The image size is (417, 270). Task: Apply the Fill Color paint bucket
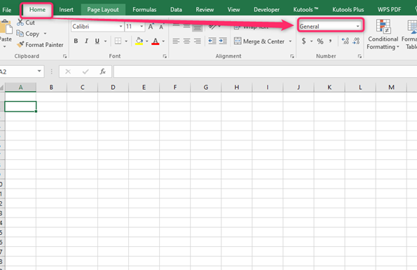click(139, 41)
